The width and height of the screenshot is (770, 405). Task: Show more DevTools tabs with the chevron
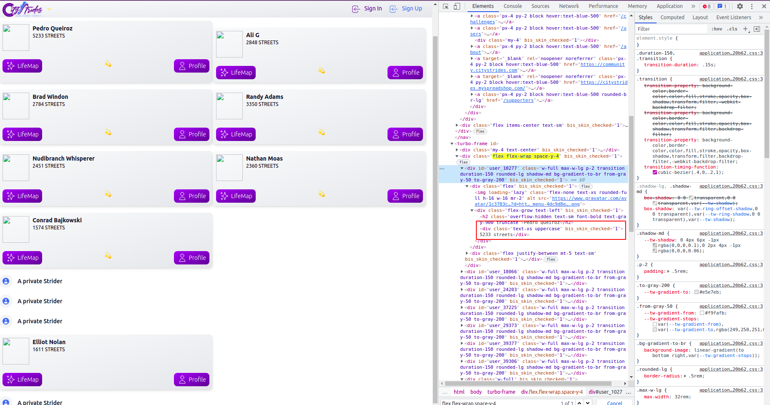[693, 6]
